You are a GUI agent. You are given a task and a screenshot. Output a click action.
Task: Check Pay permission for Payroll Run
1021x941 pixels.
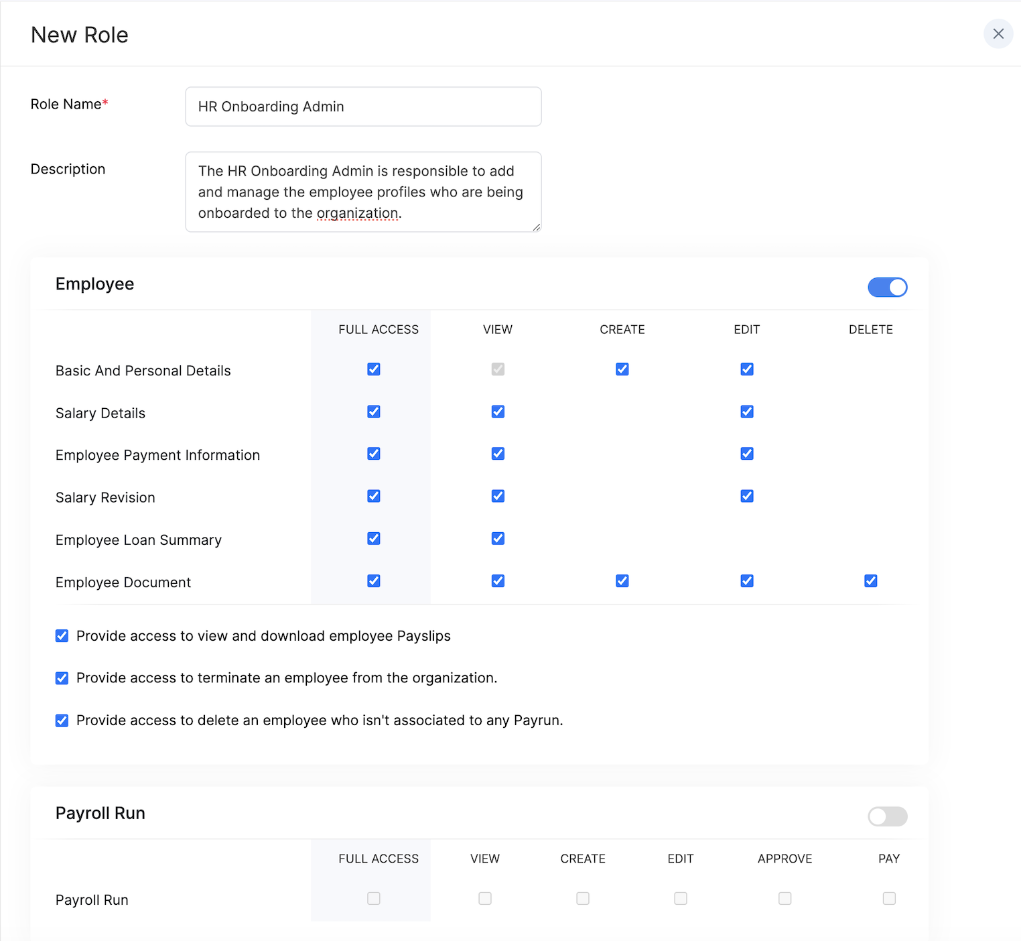(889, 898)
